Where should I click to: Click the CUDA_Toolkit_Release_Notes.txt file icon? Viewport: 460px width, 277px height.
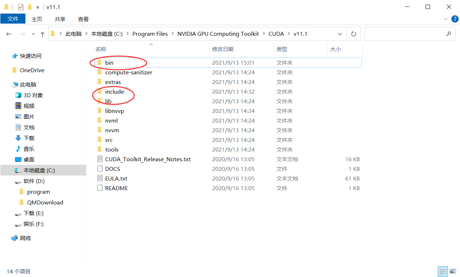coord(100,159)
